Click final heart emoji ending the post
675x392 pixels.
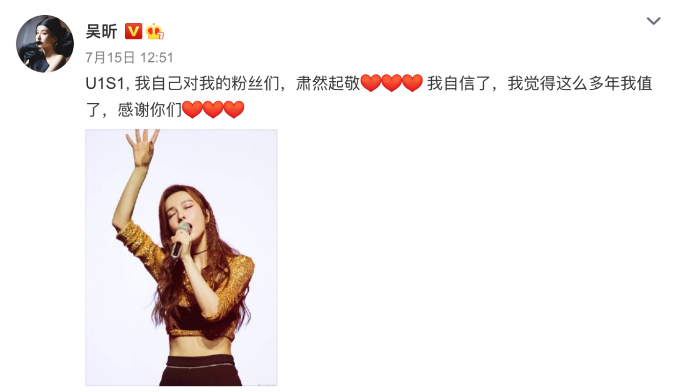click(x=234, y=109)
